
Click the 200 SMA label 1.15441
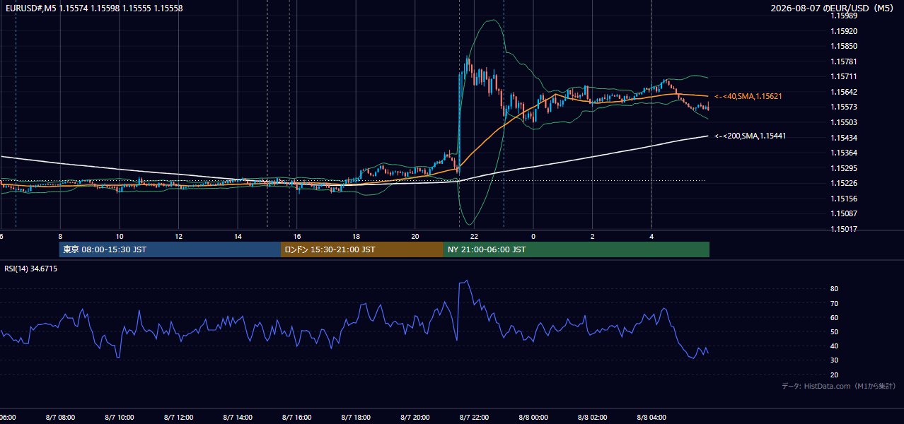click(x=751, y=136)
